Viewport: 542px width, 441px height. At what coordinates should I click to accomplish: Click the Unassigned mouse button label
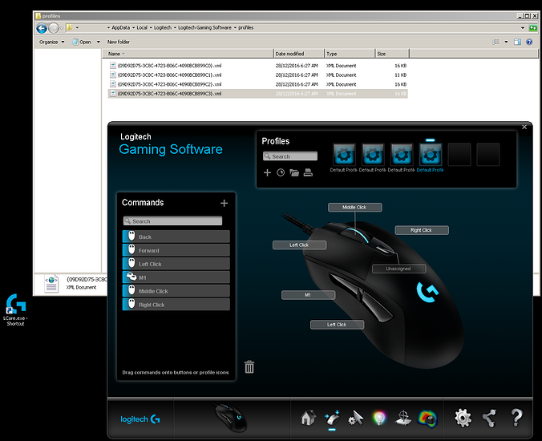[x=398, y=269]
